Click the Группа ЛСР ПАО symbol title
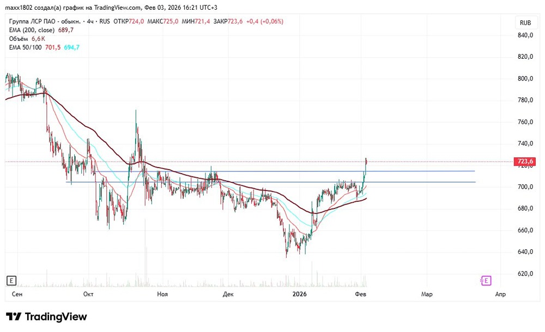 pos(45,21)
